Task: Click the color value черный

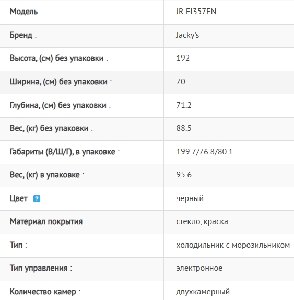Action: (x=190, y=198)
